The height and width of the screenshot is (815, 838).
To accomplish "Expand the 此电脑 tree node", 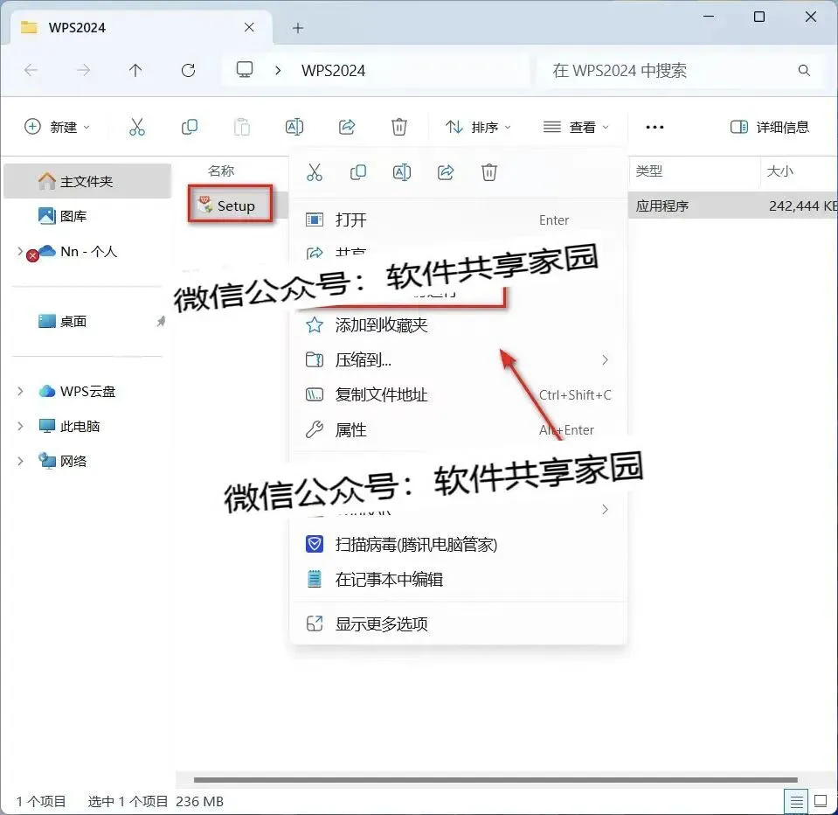I will coord(20,426).
